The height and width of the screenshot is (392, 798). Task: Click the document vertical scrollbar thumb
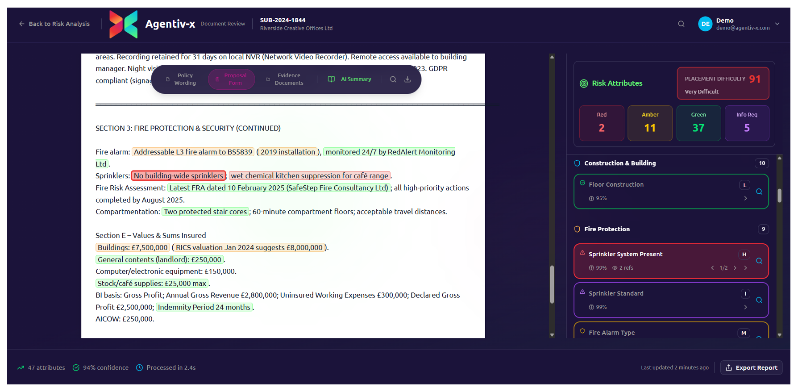552,284
